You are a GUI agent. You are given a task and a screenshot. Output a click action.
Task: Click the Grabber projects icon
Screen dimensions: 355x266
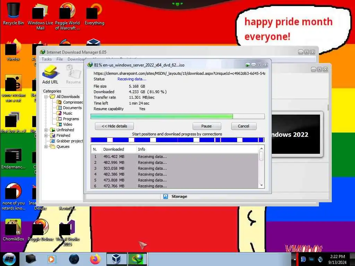pos(53,141)
